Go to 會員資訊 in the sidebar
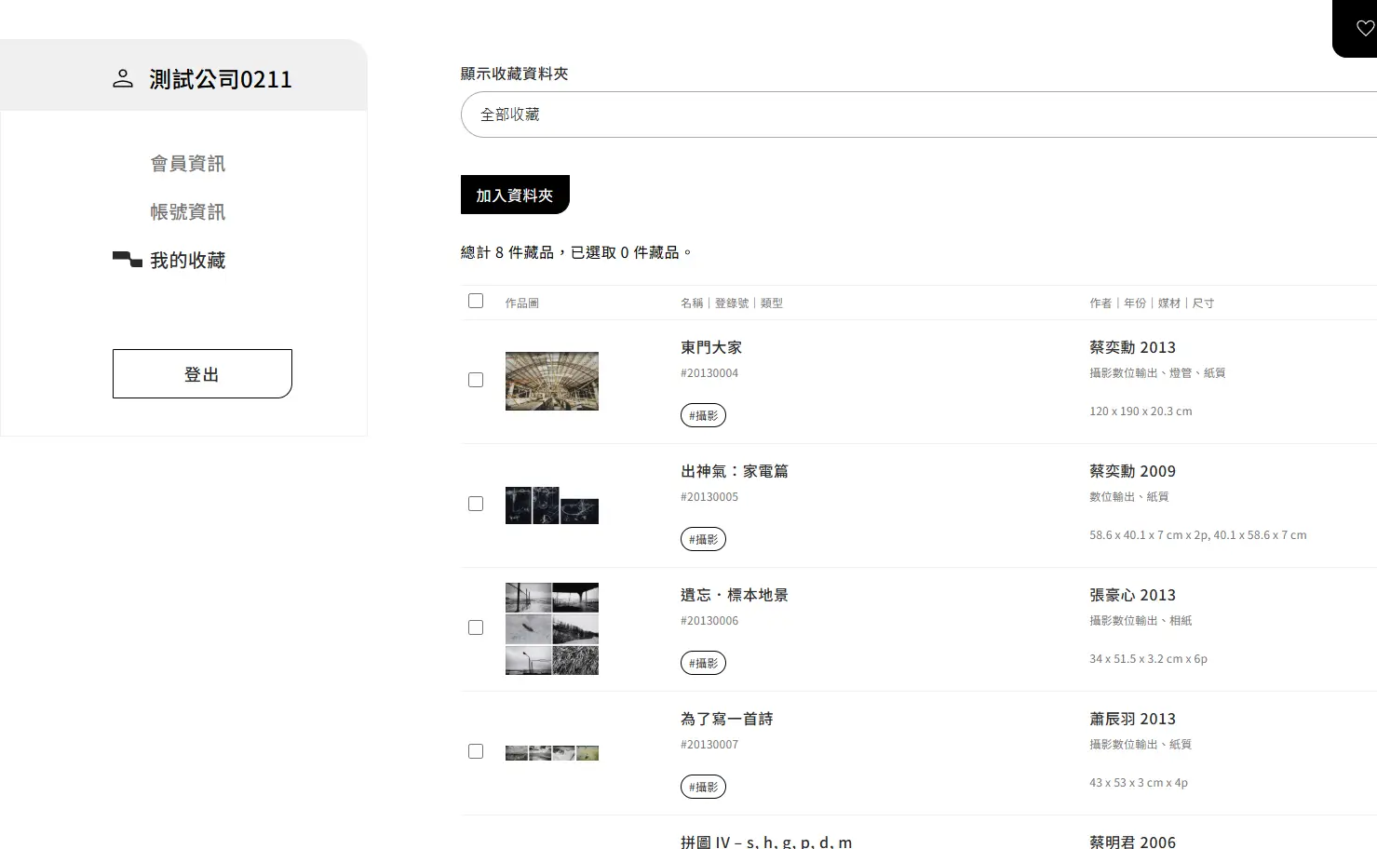Screen dimensions: 1377x849 point(187,164)
